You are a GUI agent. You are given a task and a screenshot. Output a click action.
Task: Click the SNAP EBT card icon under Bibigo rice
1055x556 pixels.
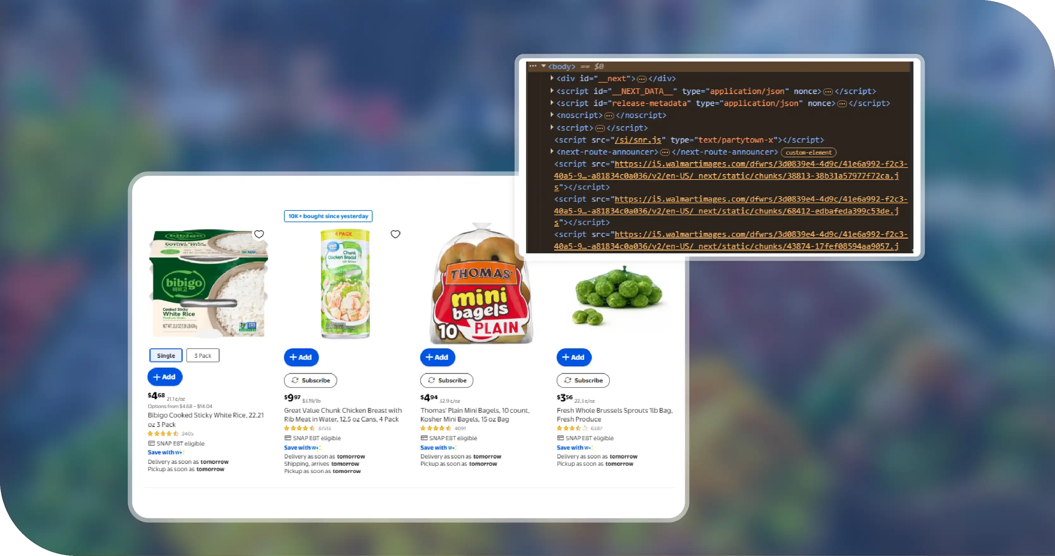tap(151, 443)
